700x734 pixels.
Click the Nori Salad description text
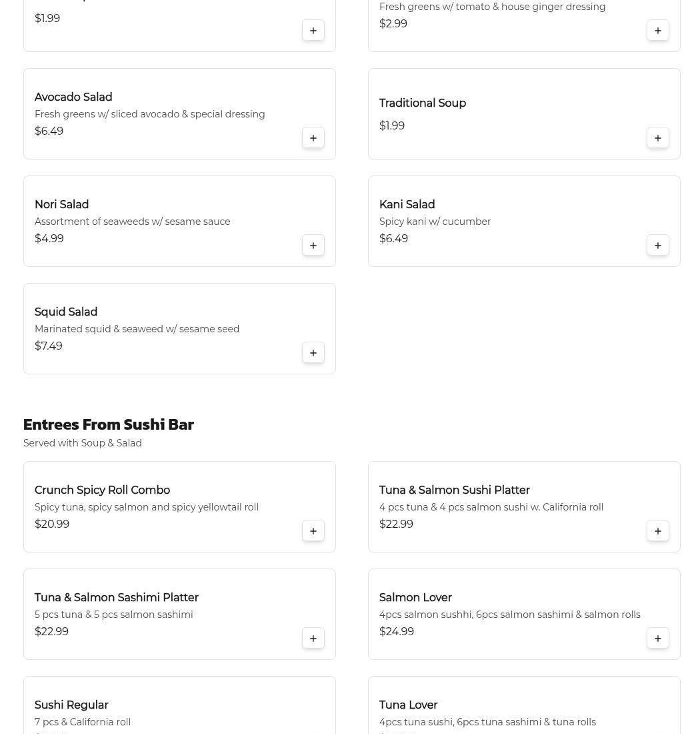click(x=132, y=222)
